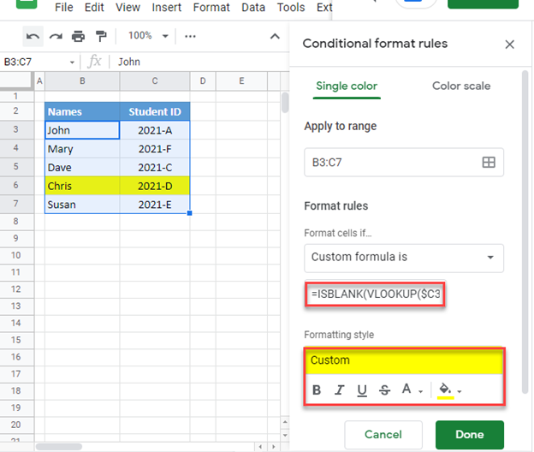Viewport: 534px width, 452px height.
Task: Select cell John
Action: pyautogui.click(x=82, y=130)
